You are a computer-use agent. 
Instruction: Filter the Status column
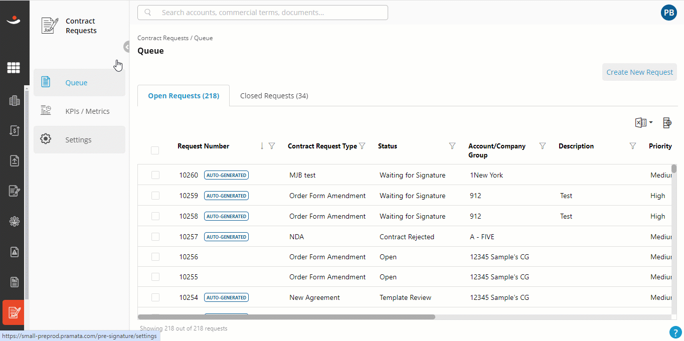452,146
